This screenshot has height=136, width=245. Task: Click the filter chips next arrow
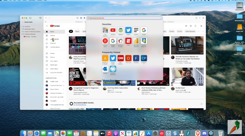(x=203, y=31)
